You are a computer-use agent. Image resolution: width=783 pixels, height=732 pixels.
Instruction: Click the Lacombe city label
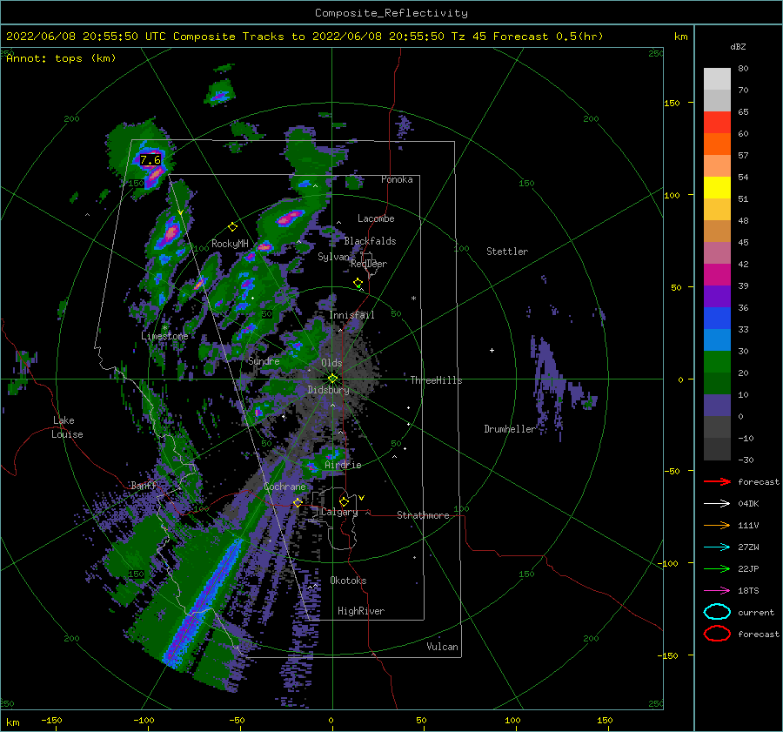376,218
